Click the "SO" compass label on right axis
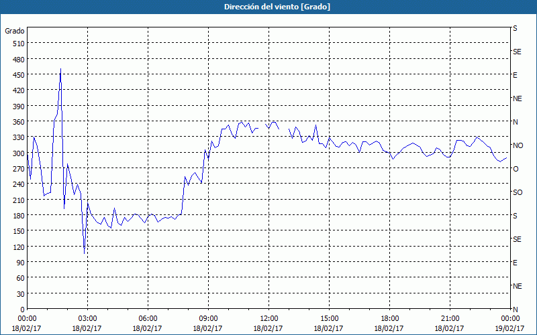Viewport: 537px width, 335px height. pyautogui.click(x=518, y=192)
